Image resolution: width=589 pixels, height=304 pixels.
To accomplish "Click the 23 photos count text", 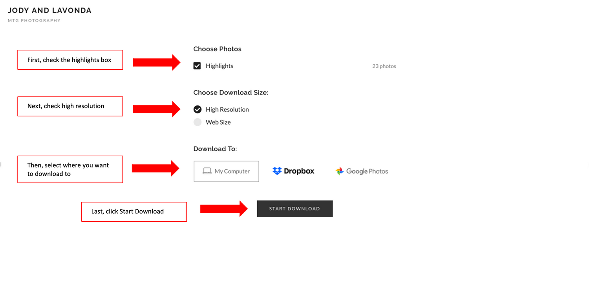I will pyautogui.click(x=384, y=66).
